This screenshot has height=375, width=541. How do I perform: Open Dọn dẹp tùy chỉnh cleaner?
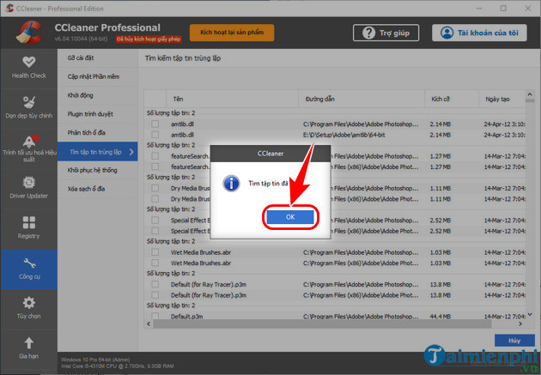(29, 108)
